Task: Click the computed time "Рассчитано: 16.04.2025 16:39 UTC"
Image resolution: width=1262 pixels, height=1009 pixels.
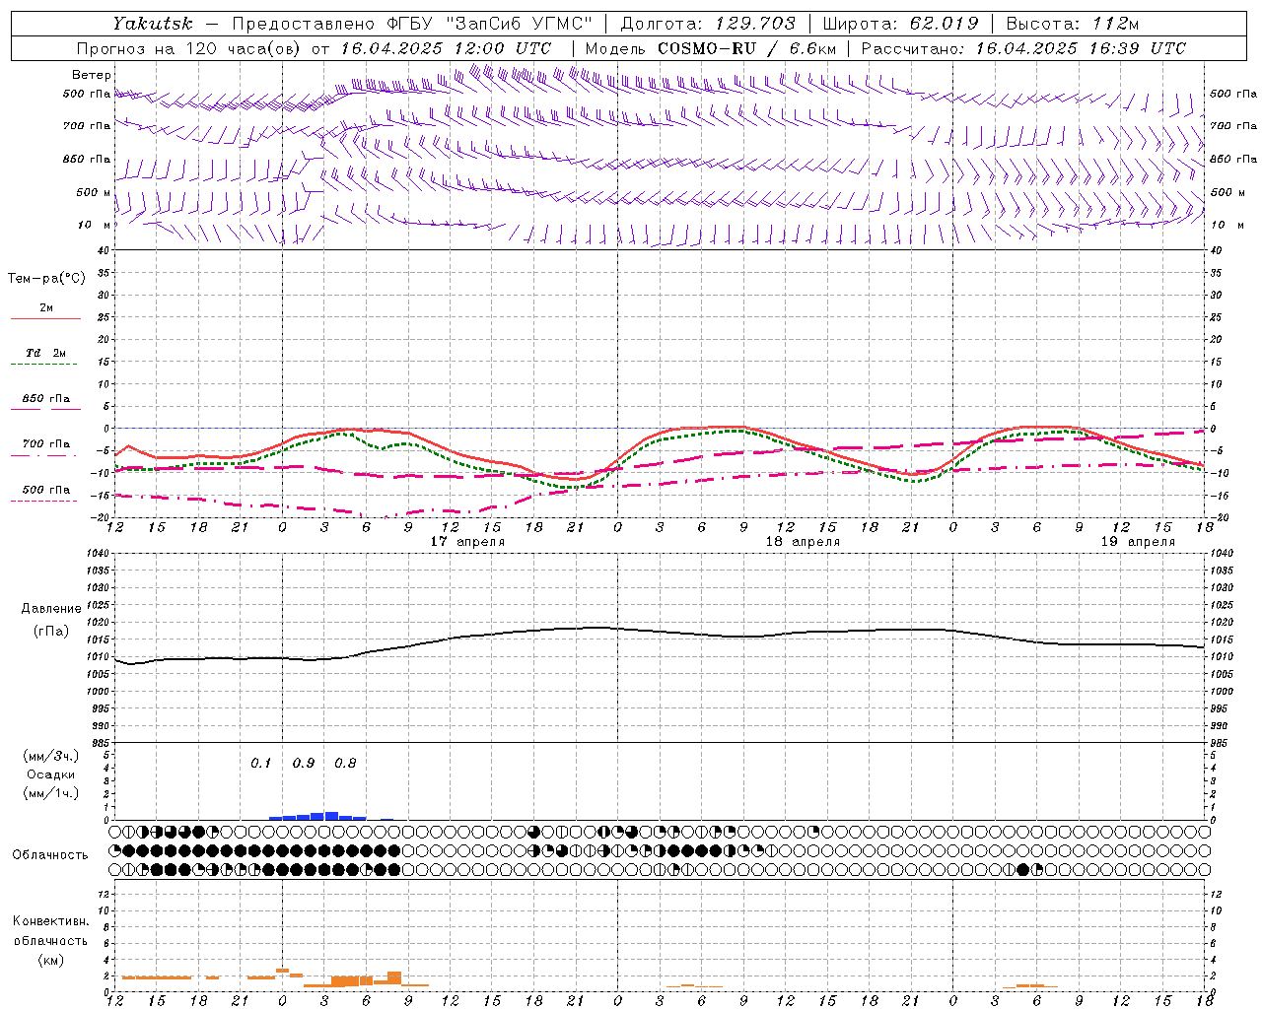Action: pyautogui.click(x=1023, y=48)
